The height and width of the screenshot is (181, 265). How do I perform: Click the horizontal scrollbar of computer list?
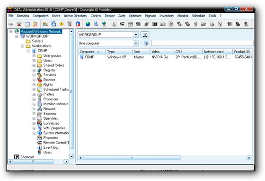pyautogui.click(x=165, y=158)
